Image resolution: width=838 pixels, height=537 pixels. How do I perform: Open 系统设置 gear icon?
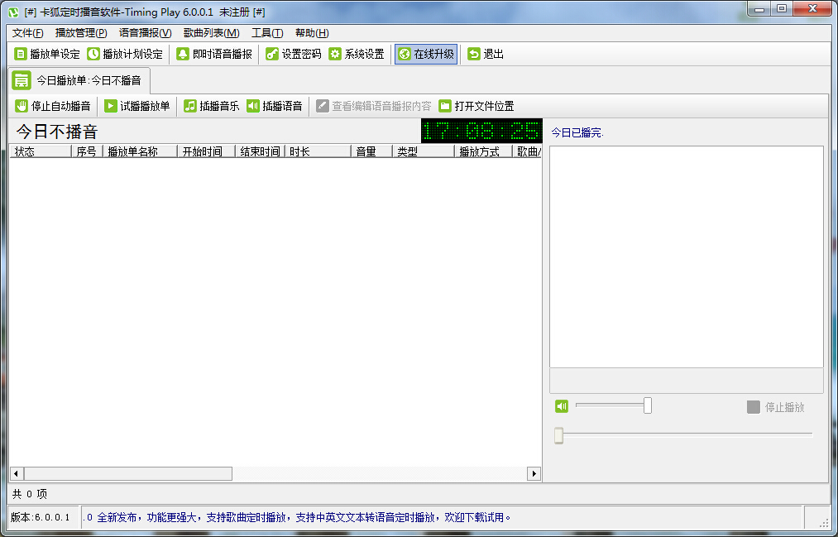point(335,54)
